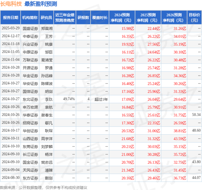This screenshot has width=202, height=190.
Task: Click the 2024预测净利润 column header
Action: tap(122, 17)
